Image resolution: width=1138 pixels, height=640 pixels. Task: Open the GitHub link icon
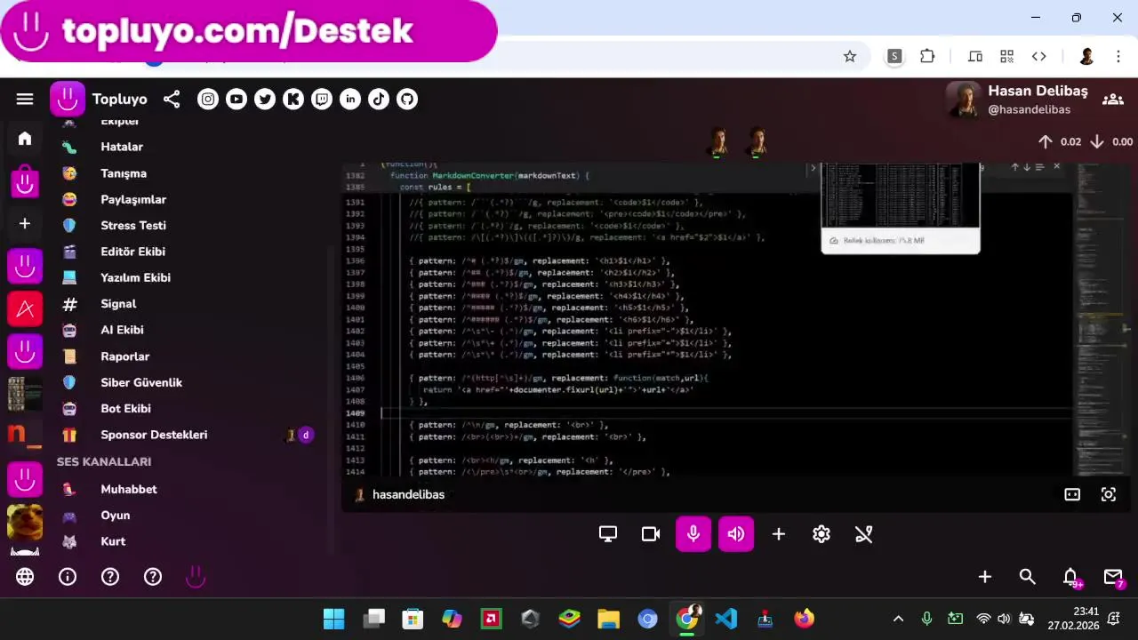pos(407,100)
